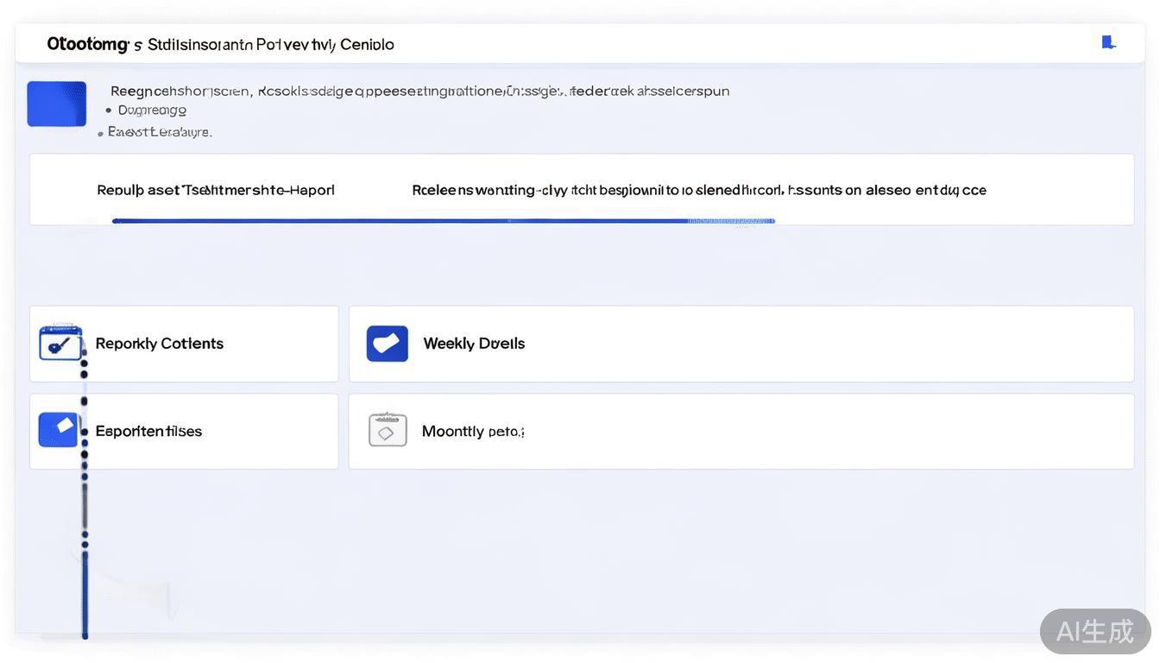Viewport: 1160px width, 663px height.
Task: Click the AI生成 watermark badge
Action: click(x=1094, y=631)
